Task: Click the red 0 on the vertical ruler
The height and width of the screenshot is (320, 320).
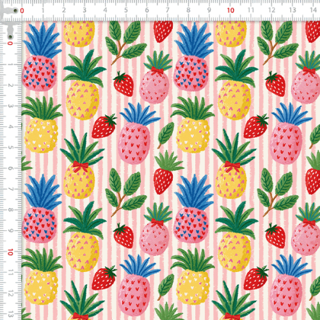Action: click(10, 44)
